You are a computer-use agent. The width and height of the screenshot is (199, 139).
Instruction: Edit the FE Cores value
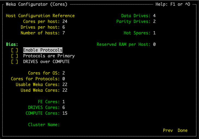[x=64, y=102]
